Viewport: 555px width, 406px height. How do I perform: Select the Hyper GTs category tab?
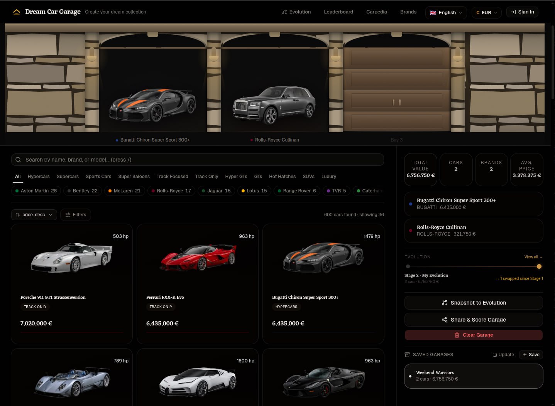coord(236,177)
